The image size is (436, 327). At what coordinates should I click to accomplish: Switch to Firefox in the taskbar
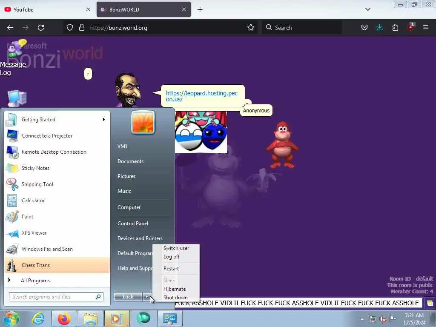tap(64, 318)
